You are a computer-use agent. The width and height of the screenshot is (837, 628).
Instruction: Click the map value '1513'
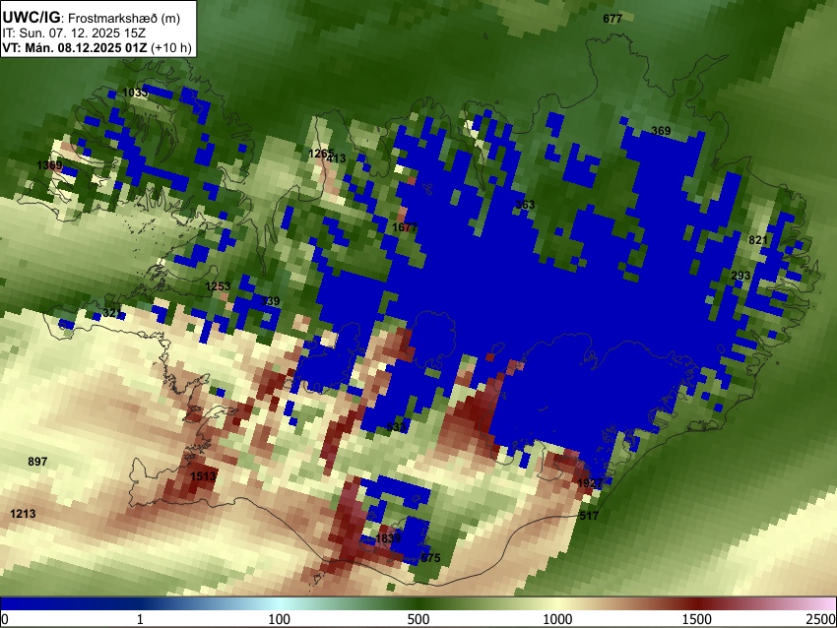(x=203, y=476)
